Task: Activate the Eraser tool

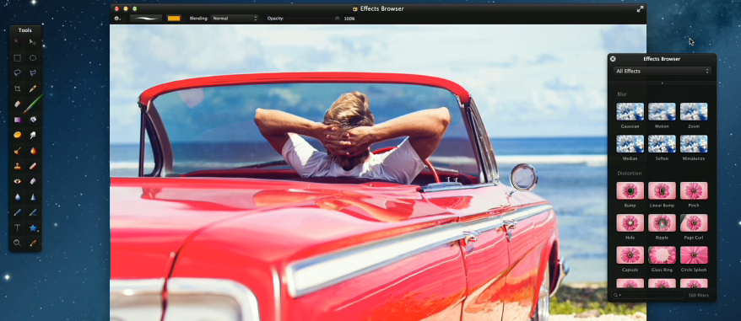Action: 17,104
